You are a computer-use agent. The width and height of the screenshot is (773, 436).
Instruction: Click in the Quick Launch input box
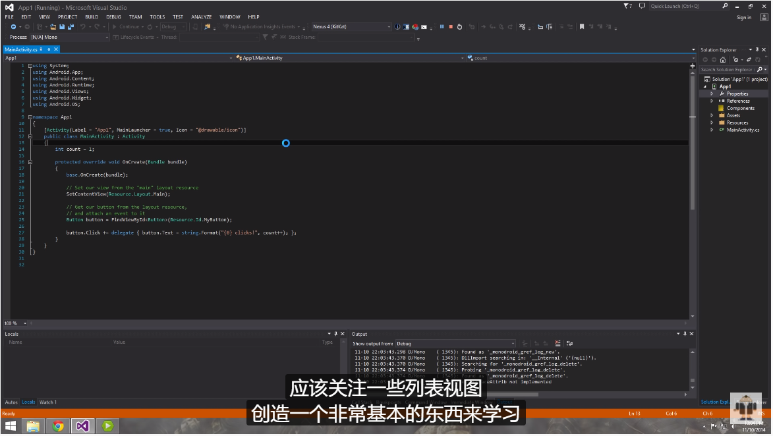[685, 6]
